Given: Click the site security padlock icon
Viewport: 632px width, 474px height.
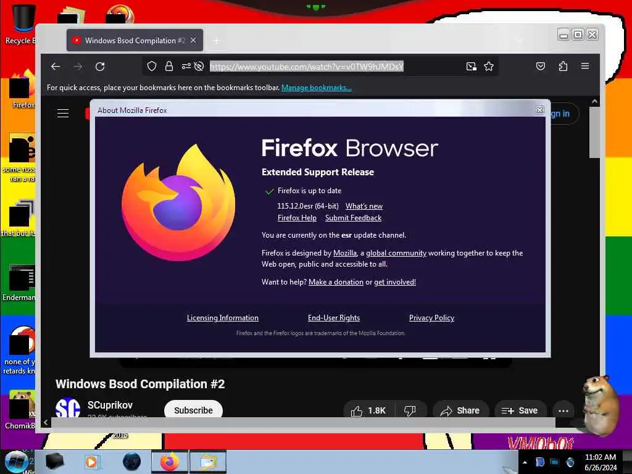Looking at the screenshot, I should pyautogui.click(x=169, y=66).
